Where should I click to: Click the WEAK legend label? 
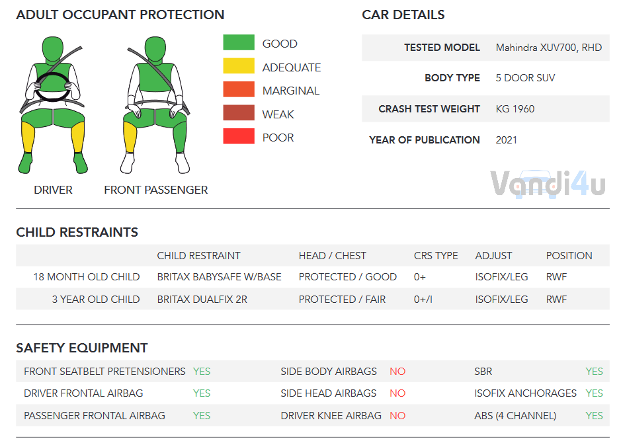click(278, 114)
